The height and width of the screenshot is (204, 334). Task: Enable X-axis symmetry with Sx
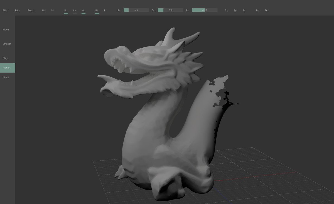226,10
